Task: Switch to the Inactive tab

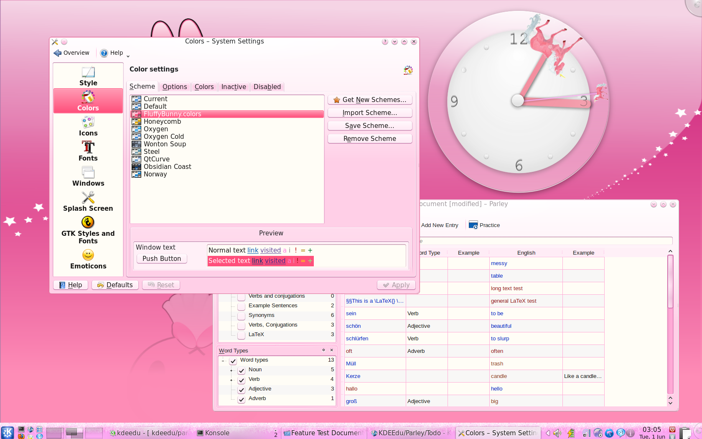Action: point(234,87)
